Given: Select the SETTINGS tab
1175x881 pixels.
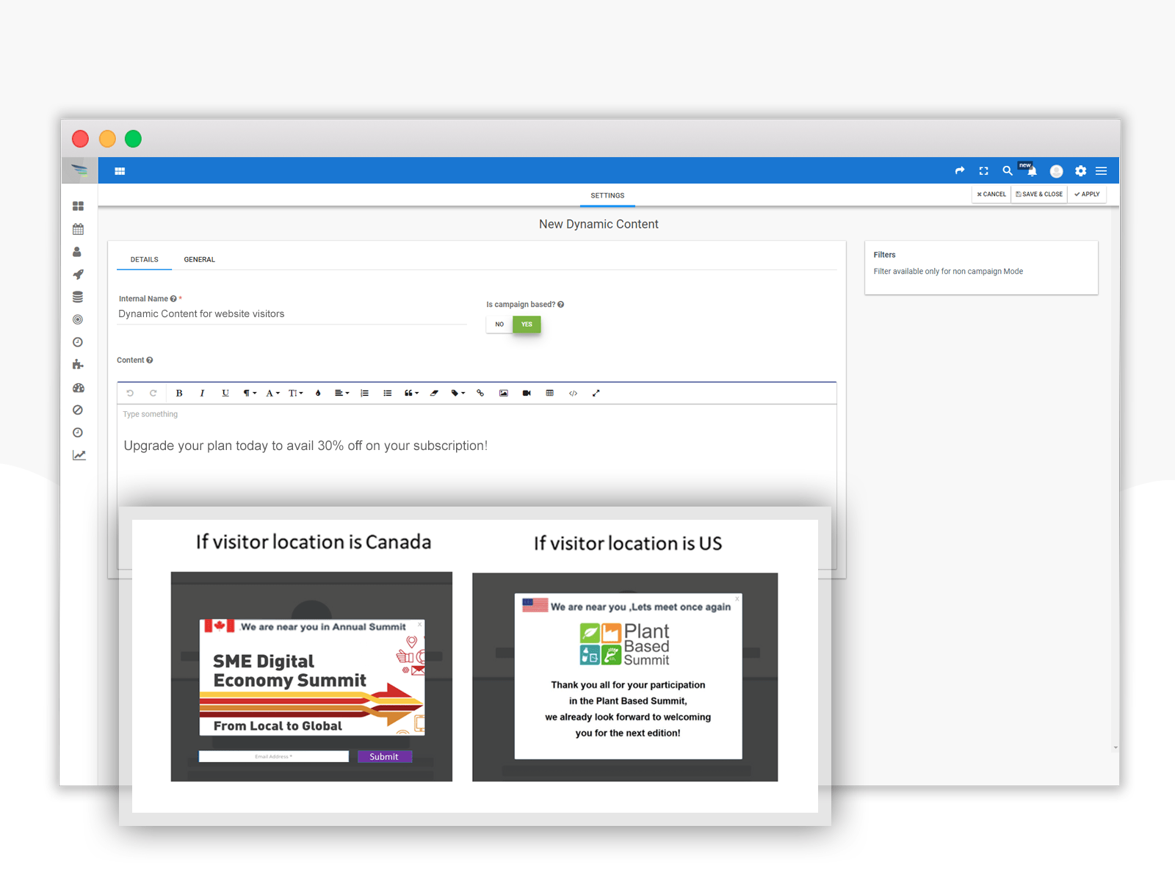Looking at the screenshot, I should coord(607,196).
